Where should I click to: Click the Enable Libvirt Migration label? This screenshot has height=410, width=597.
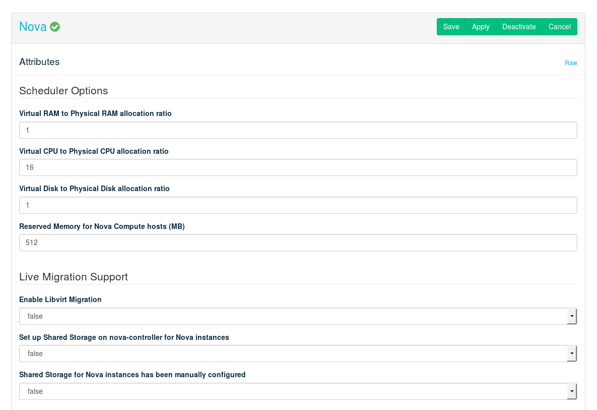pos(60,300)
